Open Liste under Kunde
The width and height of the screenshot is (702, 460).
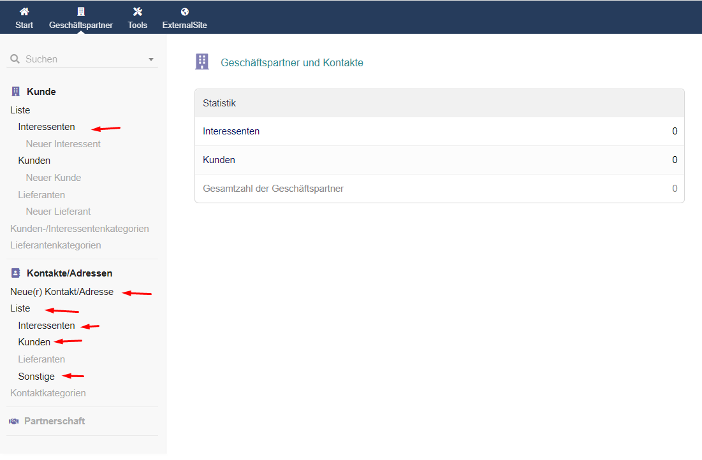[x=20, y=110]
